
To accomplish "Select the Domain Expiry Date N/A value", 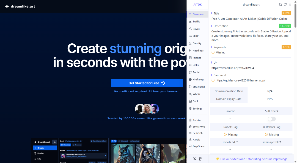I will 270,99.
